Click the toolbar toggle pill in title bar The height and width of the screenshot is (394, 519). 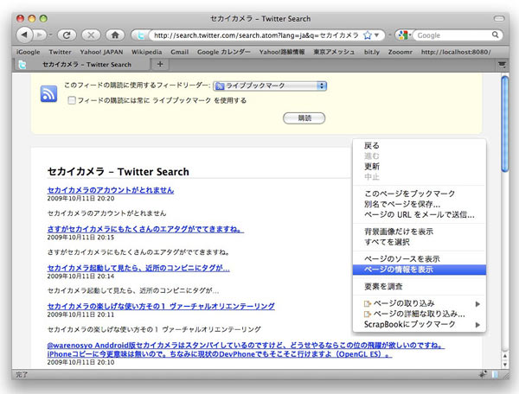point(499,19)
